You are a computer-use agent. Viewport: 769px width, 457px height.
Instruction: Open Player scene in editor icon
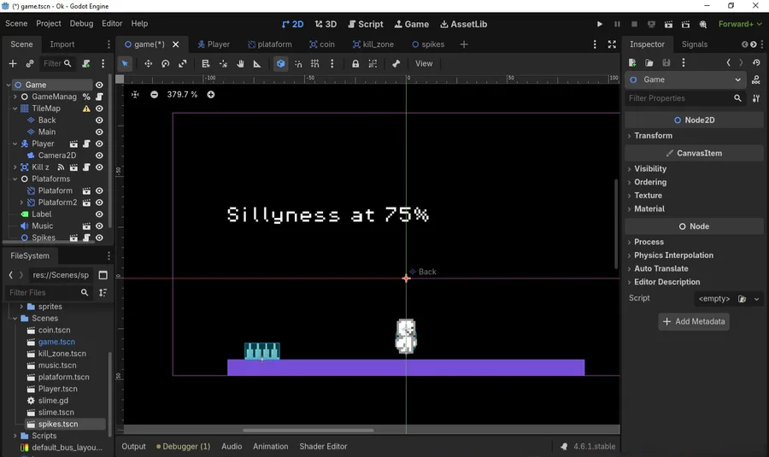[x=73, y=144]
